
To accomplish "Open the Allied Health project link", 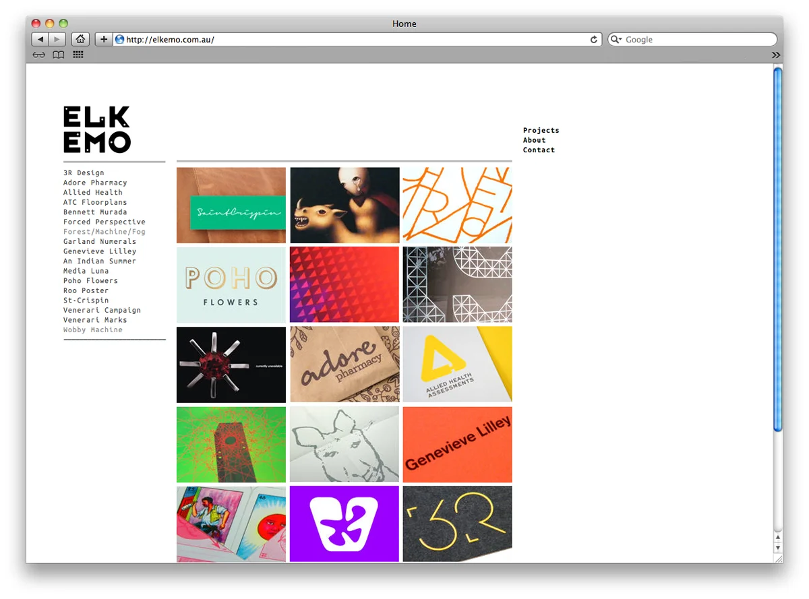I will coord(93,192).
